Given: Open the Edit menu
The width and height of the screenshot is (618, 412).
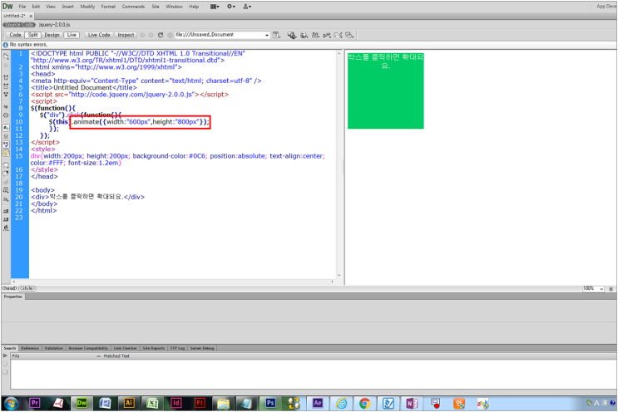Looking at the screenshot, I should coord(36,7).
